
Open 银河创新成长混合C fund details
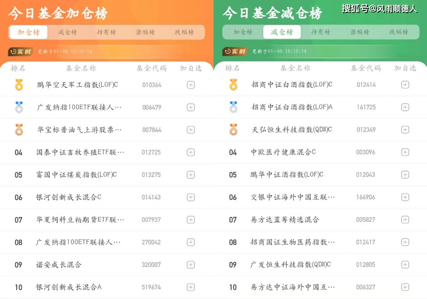tap(69, 197)
